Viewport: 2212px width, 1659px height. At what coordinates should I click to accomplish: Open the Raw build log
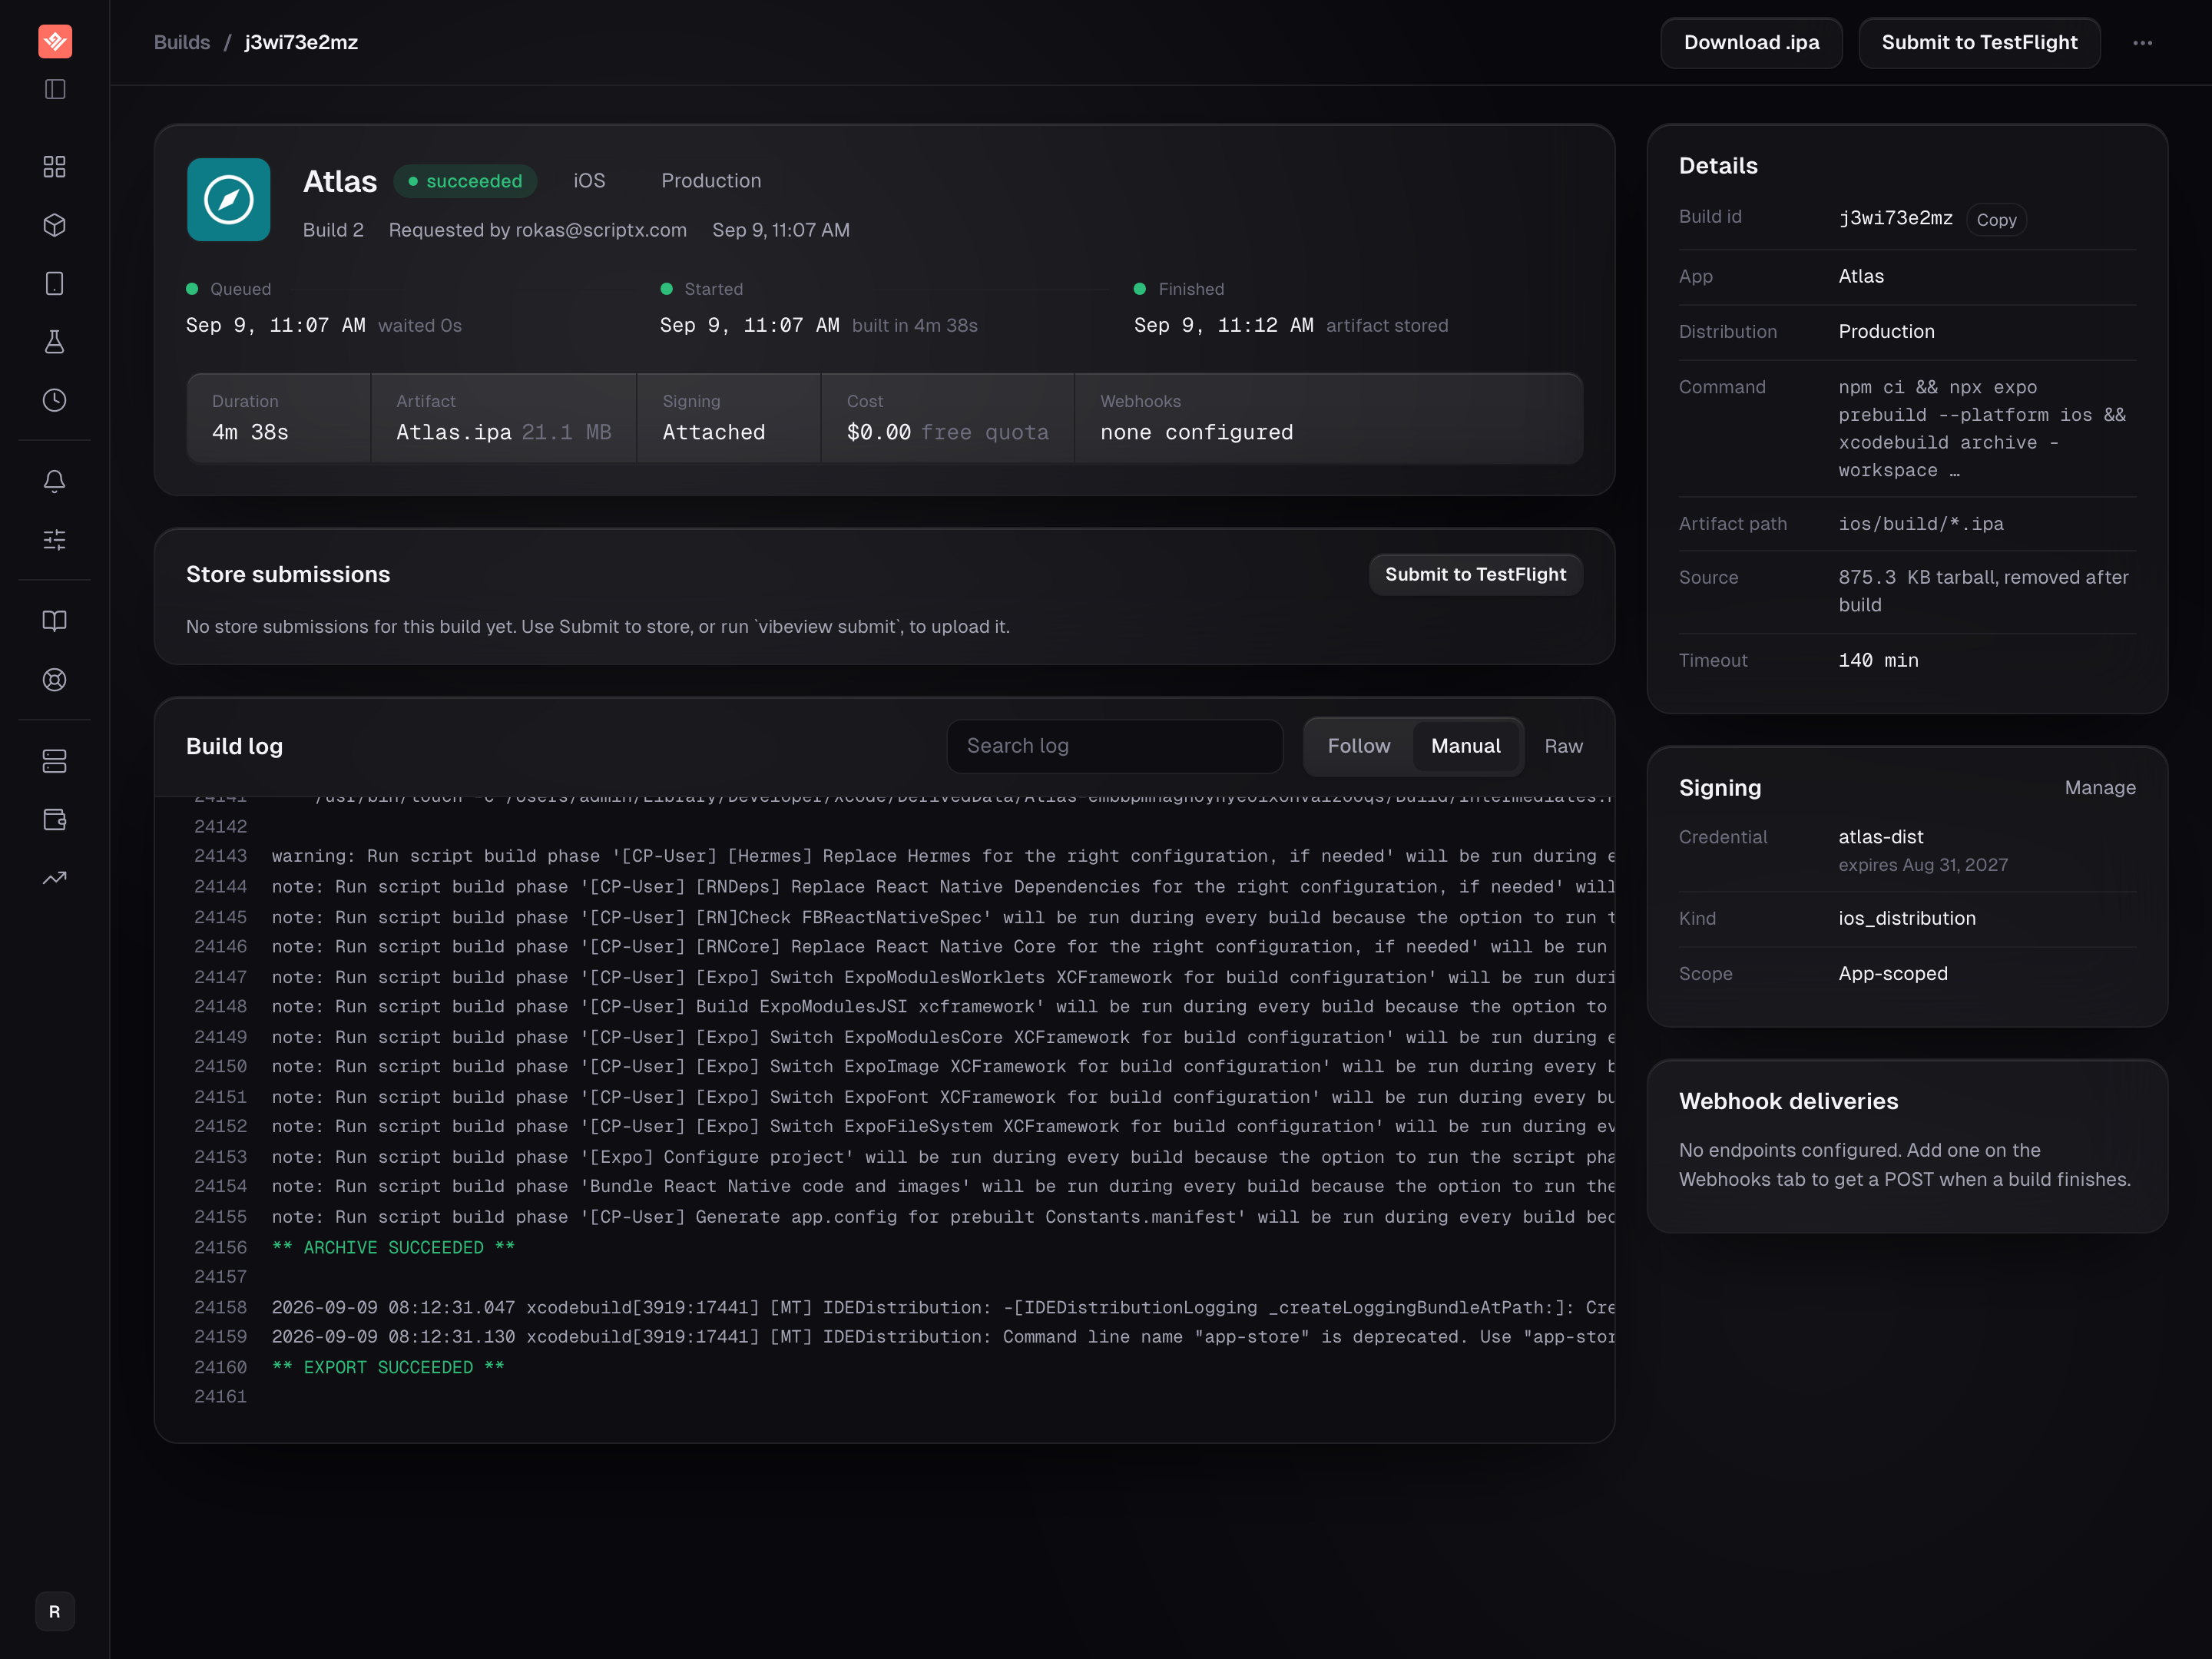coord(1563,746)
